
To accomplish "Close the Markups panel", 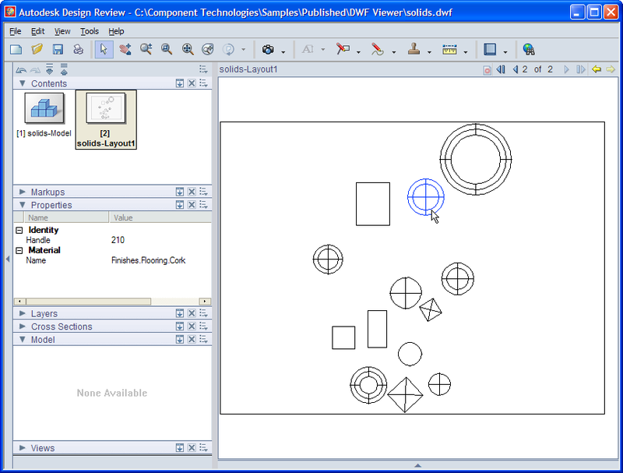I will (192, 192).
